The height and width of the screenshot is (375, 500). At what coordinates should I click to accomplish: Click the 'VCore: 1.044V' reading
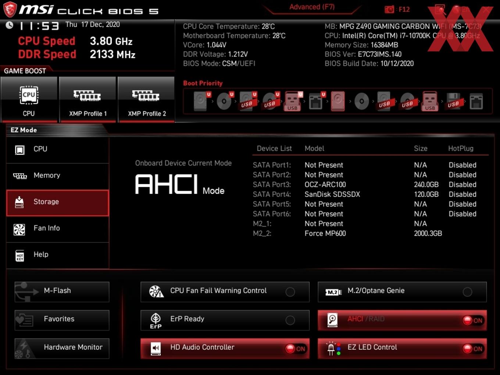click(x=205, y=45)
